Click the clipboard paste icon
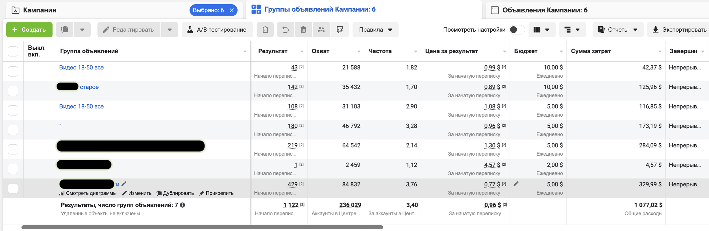The height and width of the screenshot is (231, 709). coord(265,30)
